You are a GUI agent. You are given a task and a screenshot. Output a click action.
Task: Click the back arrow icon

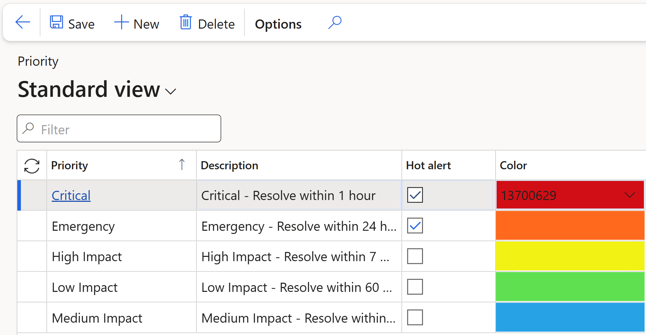click(22, 22)
